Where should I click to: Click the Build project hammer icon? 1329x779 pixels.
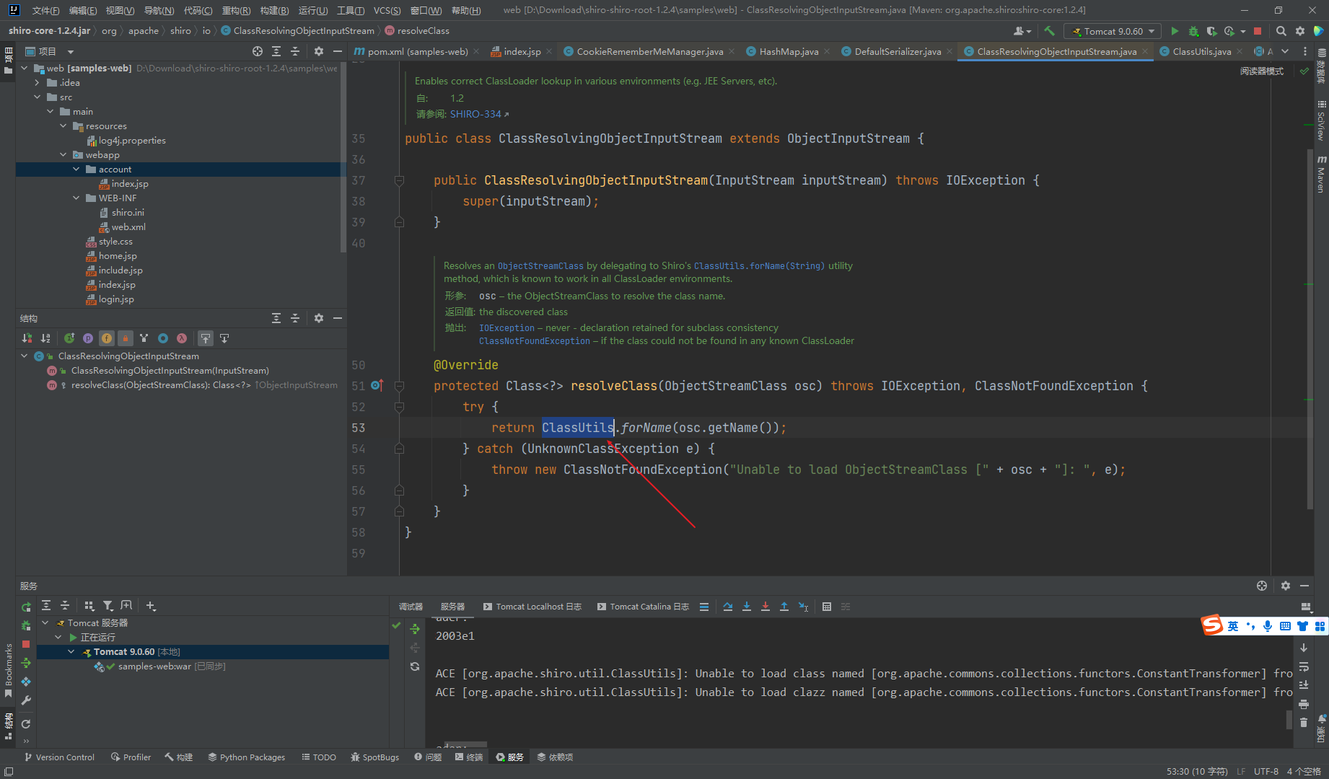tap(1050, 31)
